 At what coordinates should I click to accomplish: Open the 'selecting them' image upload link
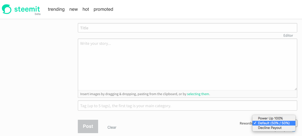(198, 94)
